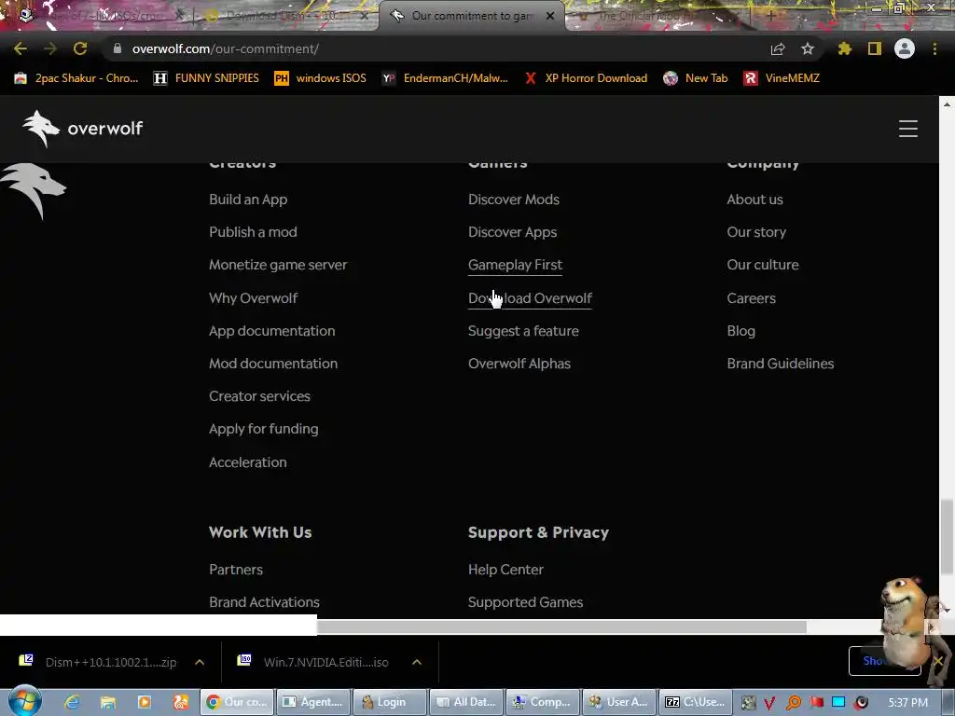Expand options for Dism++ zip download
Screen dimensions: 955x716
pyautogui.click(x=200, y=662)
